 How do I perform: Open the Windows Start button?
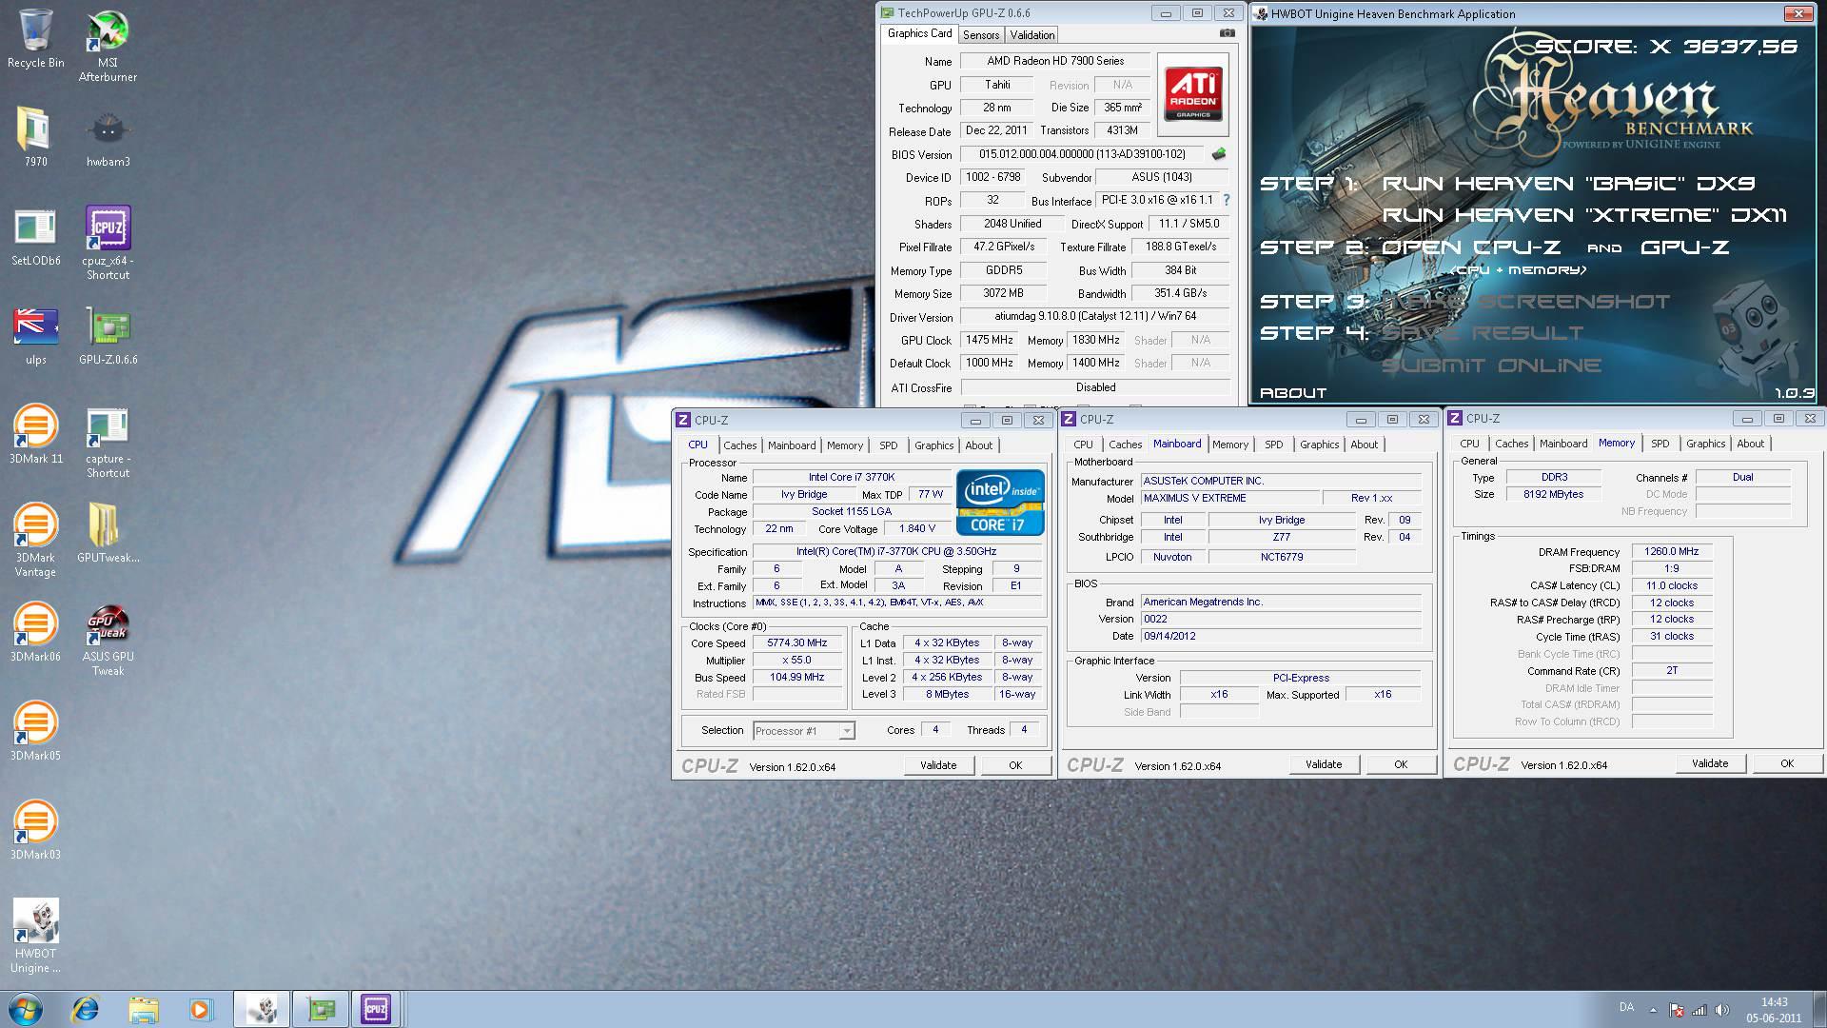click(26, 1009)
